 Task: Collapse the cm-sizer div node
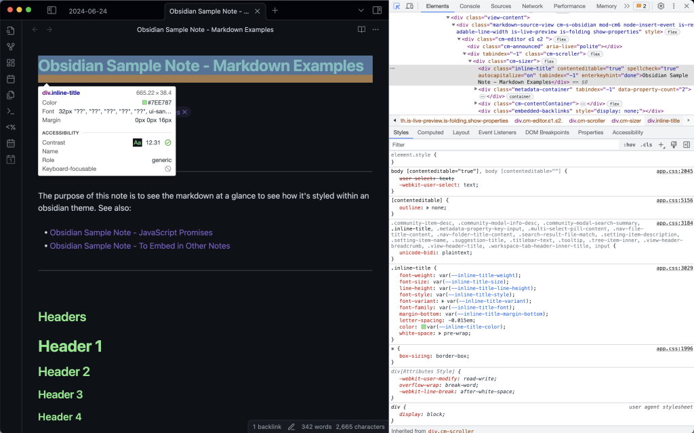(x=470, y=61)
